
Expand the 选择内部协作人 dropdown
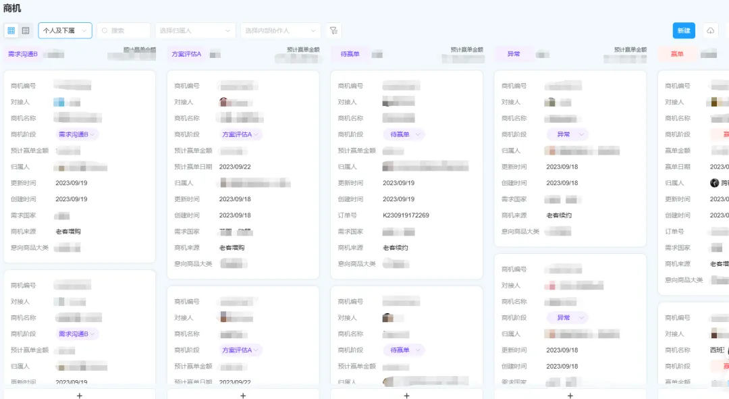[281, 30]
